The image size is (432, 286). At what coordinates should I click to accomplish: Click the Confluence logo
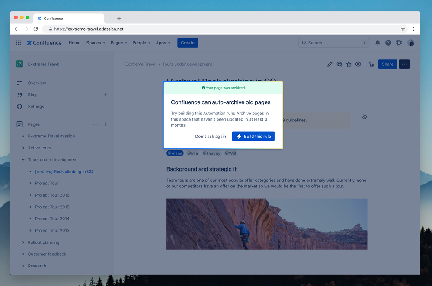[44, 43]
